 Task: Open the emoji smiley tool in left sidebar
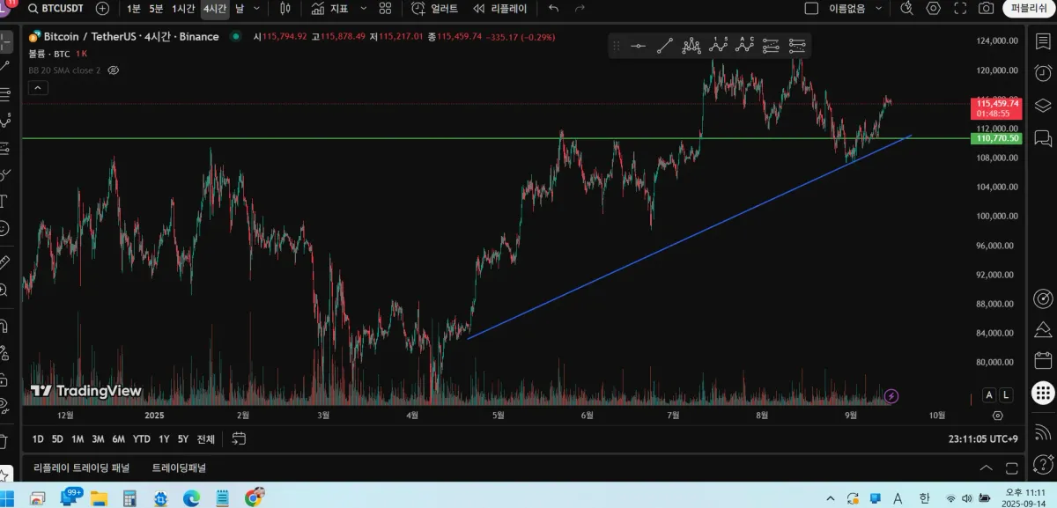pyautogui.click(x=4, y=228)
